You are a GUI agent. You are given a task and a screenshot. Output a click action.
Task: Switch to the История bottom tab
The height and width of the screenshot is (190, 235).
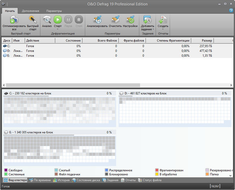click(x=61, y=180)
